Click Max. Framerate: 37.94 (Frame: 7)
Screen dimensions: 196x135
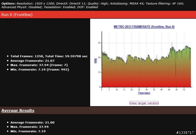tap(39, 65)
